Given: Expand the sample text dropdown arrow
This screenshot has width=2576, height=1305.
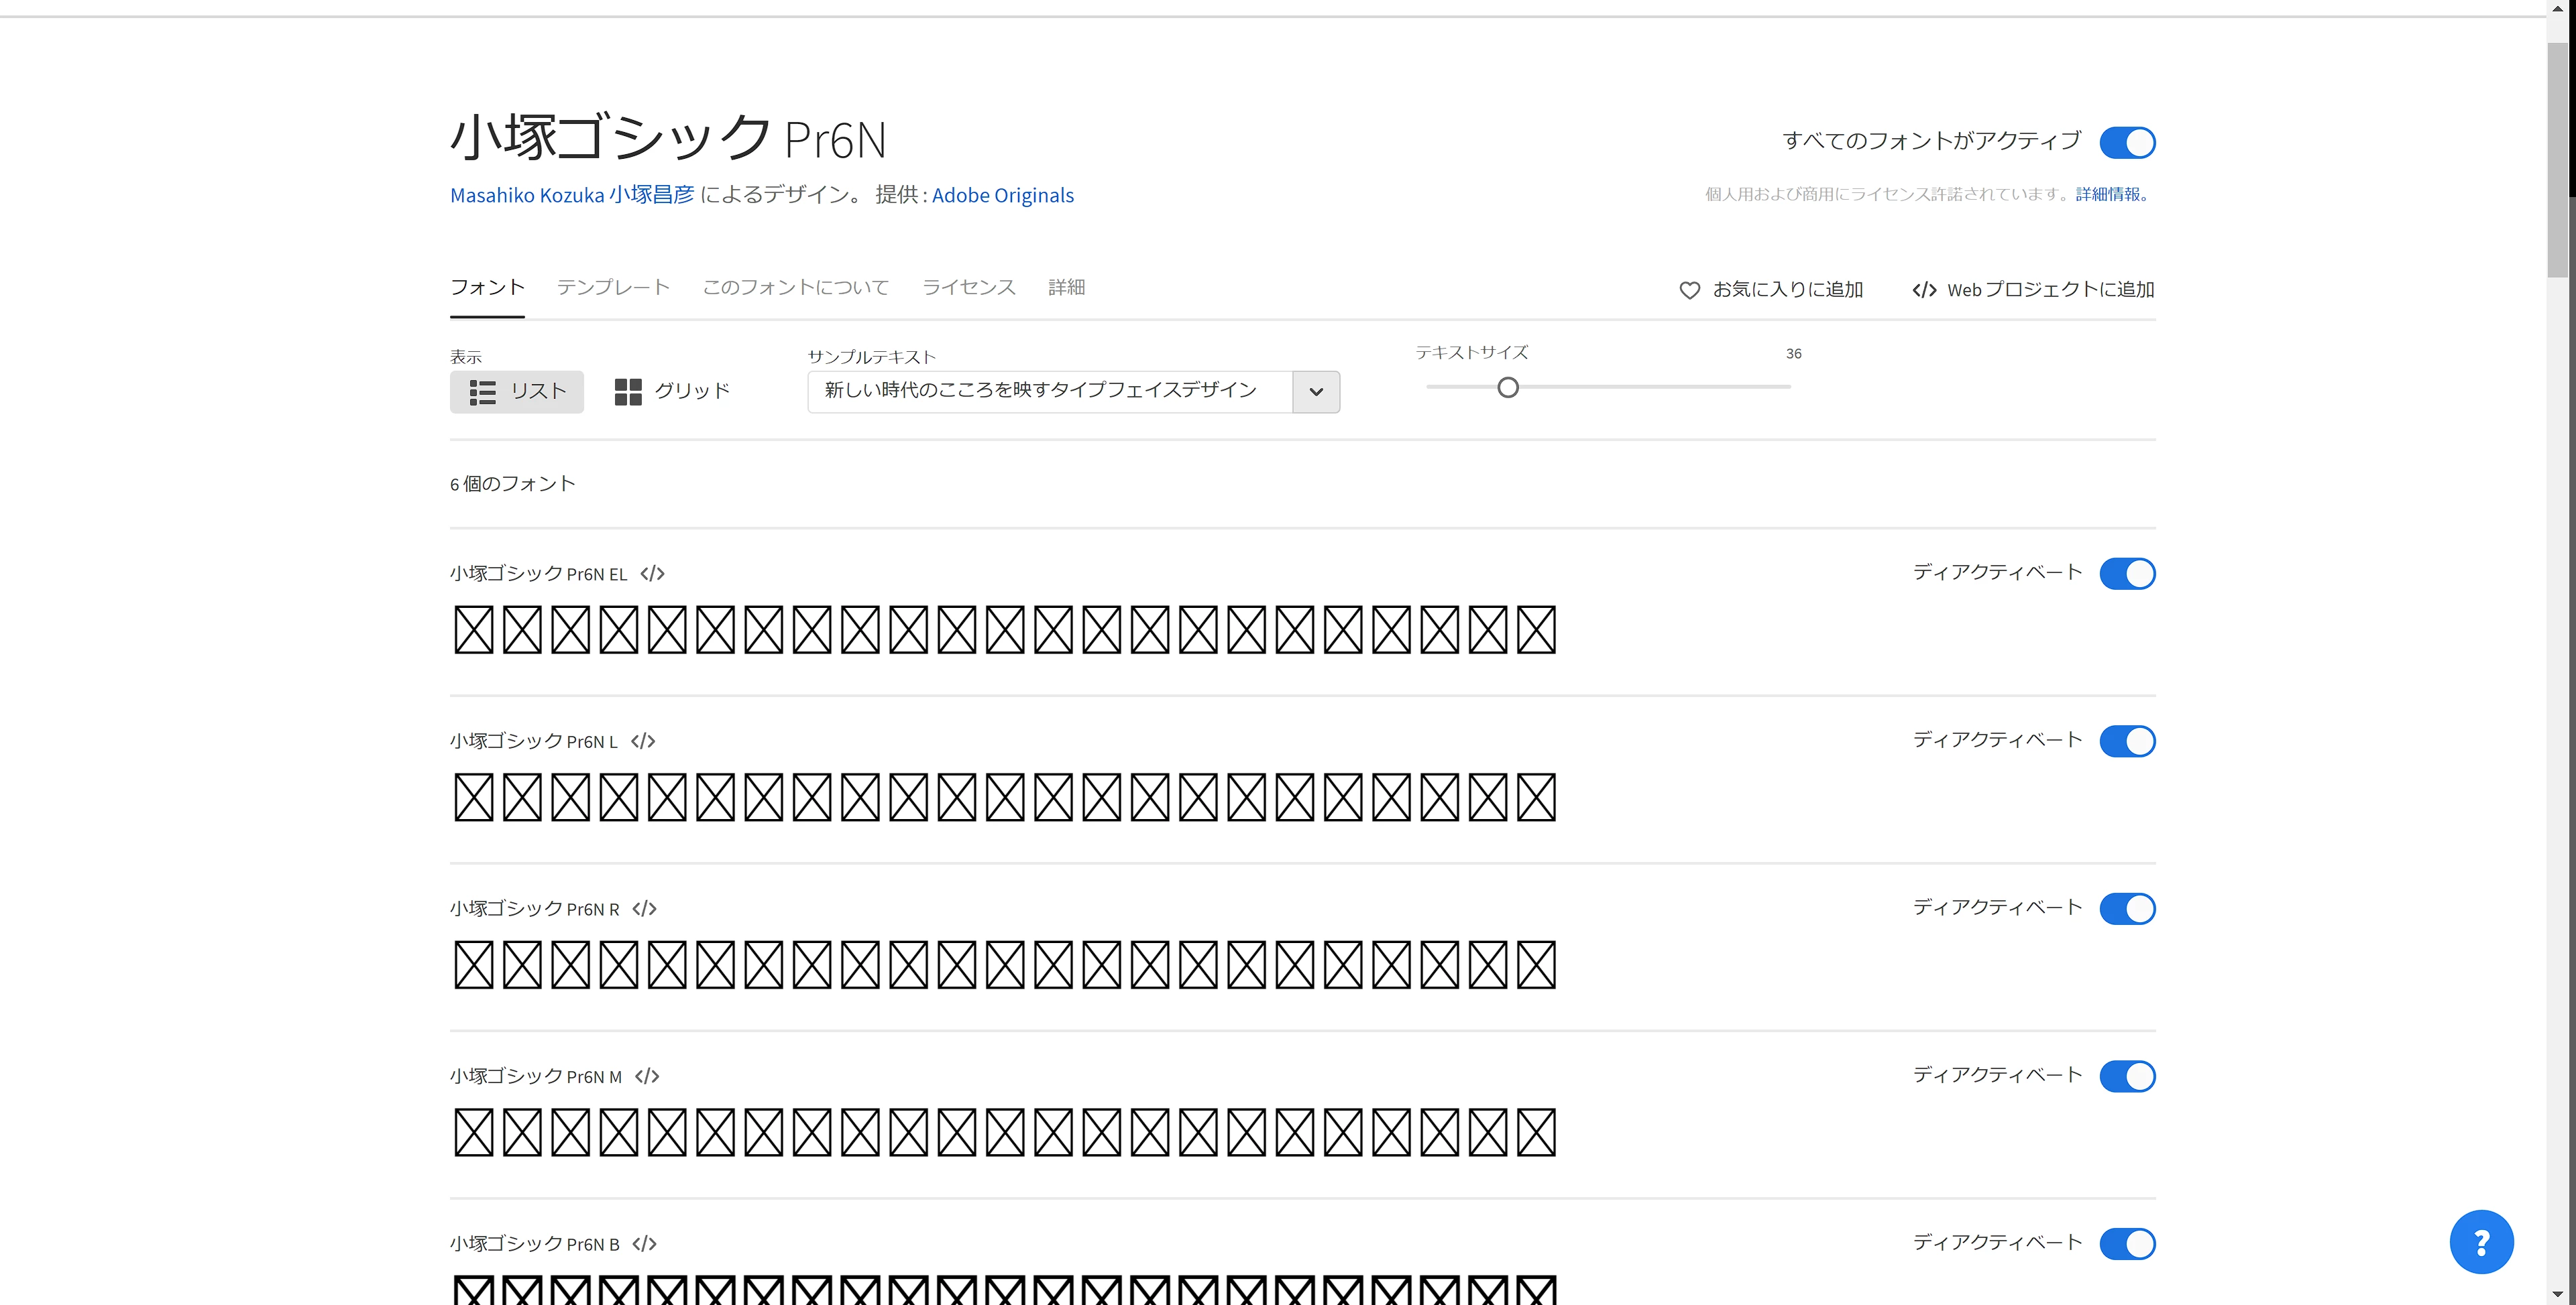Looking at the screenshot, I should [1316, 391].
